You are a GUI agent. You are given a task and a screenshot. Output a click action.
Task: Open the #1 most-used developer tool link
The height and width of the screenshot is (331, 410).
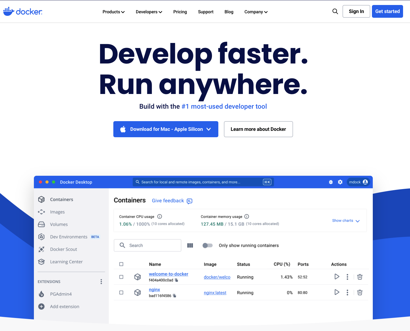point(224,106)
